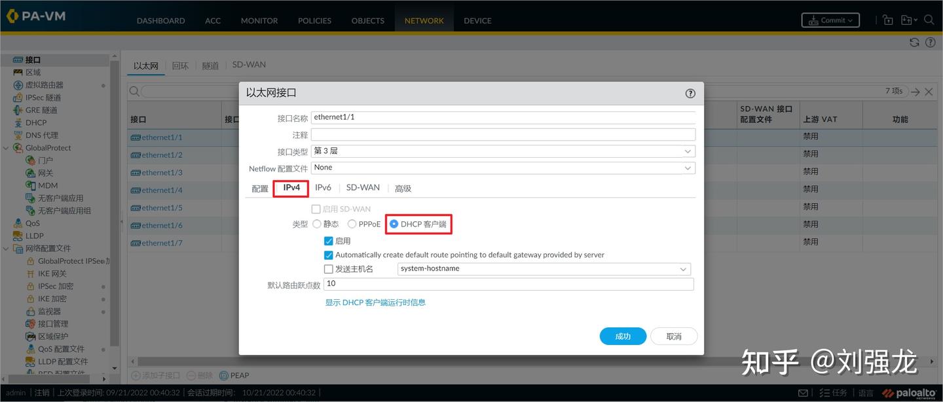This screenshot has height=402, width=943.
Task: Select the 静态 radio button
Action: (316, 223)
